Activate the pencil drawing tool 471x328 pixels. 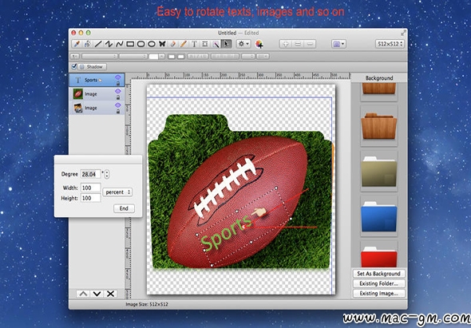pos(184,44)
